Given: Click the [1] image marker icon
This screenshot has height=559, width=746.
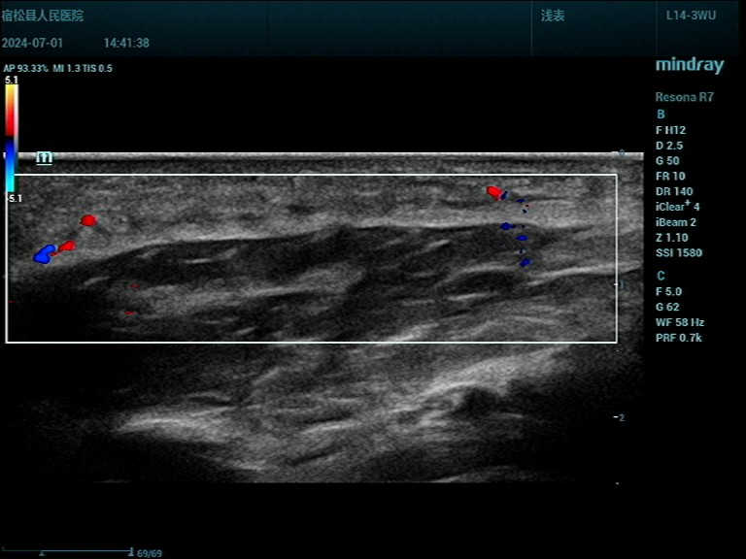Looking at the screenshot, I should [45, 158].
